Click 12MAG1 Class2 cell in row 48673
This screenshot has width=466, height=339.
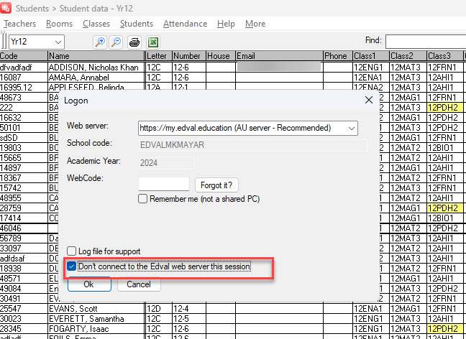point(408,98)
